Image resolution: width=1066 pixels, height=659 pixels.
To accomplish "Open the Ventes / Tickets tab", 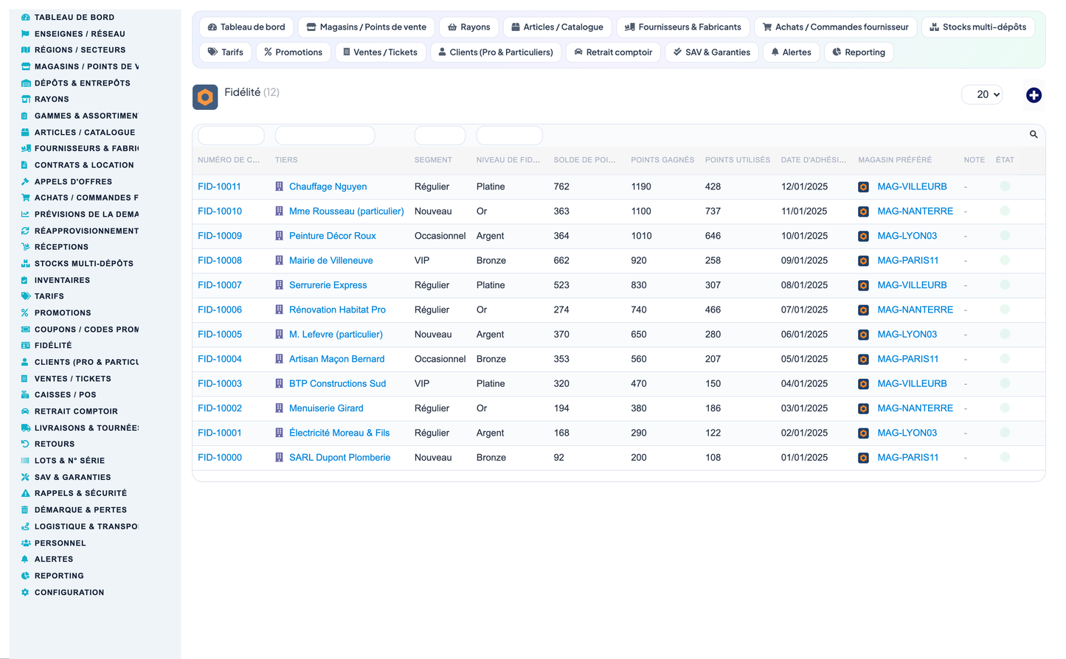I will point(381,52).
